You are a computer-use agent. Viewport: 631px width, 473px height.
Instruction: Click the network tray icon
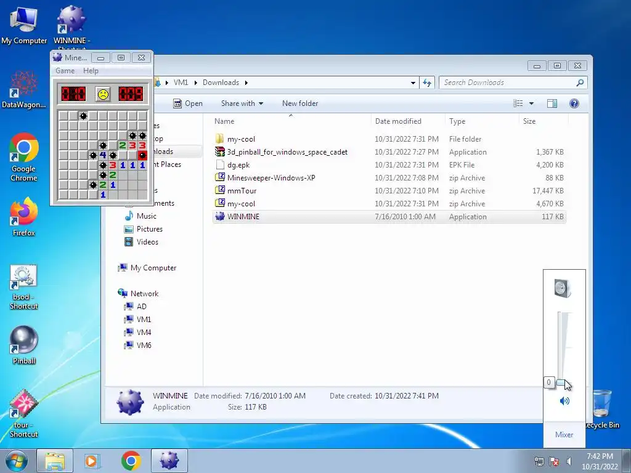539,461
